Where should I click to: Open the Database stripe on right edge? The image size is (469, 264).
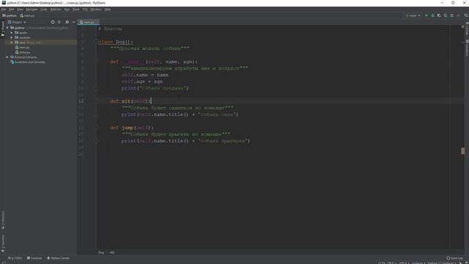tap(467, 48)
